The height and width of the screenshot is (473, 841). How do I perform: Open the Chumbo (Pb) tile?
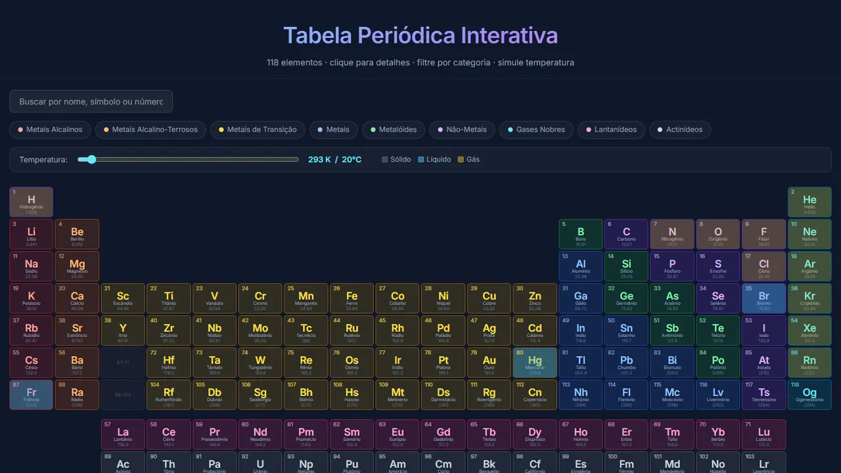626,363
